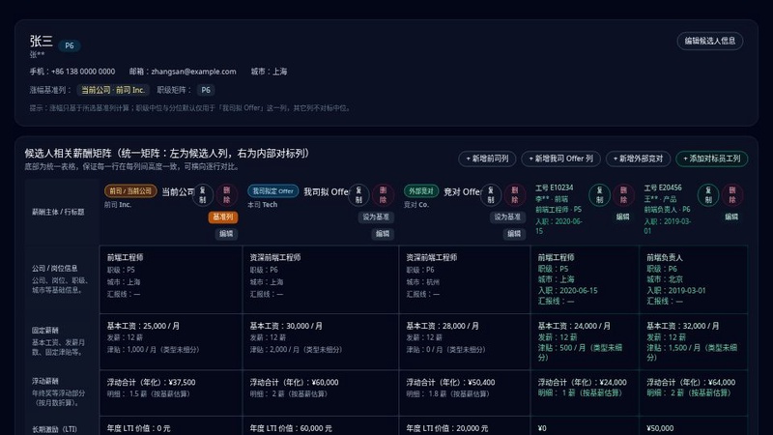The width and height of the screenshot is (773, 435).
Task: Click 年度 LTI 价值：0 元 cell
Action: pyautogui.click(x=171, y=426)
